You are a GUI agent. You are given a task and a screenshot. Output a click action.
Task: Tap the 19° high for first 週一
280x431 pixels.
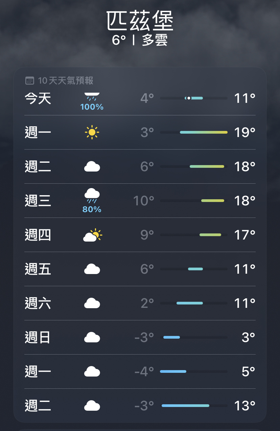click(245, 132)
